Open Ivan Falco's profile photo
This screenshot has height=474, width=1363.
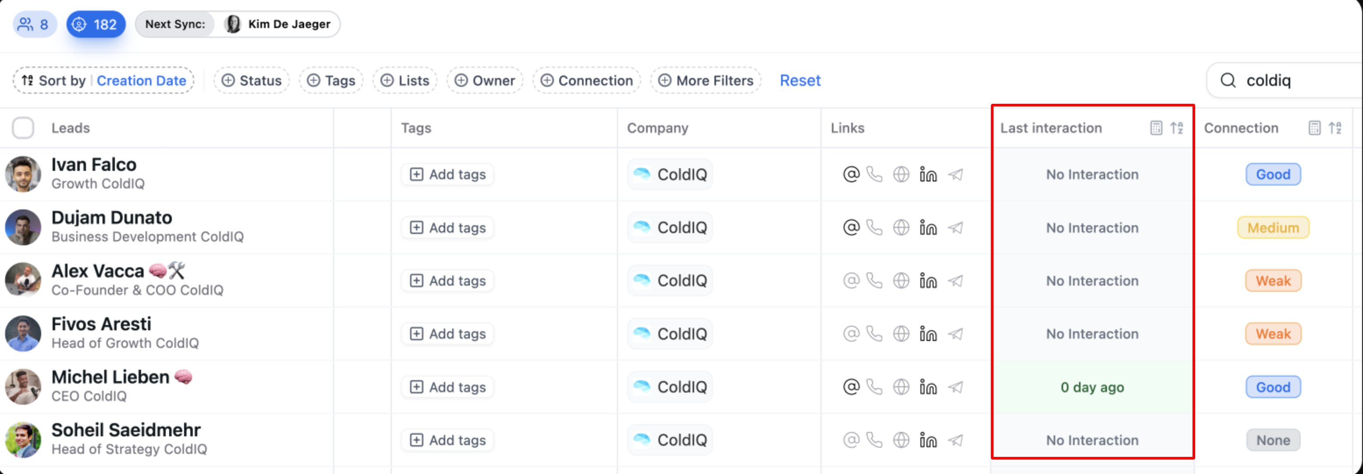(23, 174)
